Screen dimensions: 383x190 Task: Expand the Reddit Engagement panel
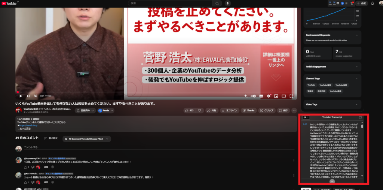click(356, 67)
